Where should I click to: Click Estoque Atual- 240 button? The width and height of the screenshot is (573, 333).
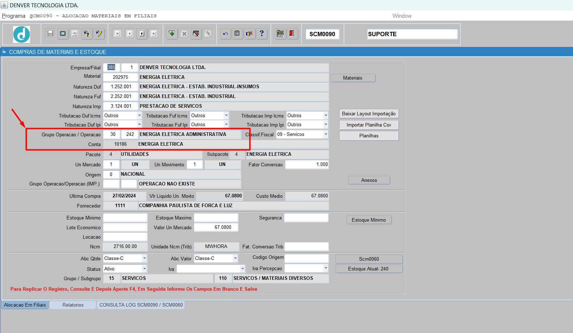pyautogui.click(x=369, y=269)
